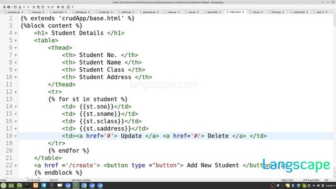The width and height of the screenshot is (336, 189).
Task: Open a file using the Open toolbar icon
Action: (x=9, y=7)
